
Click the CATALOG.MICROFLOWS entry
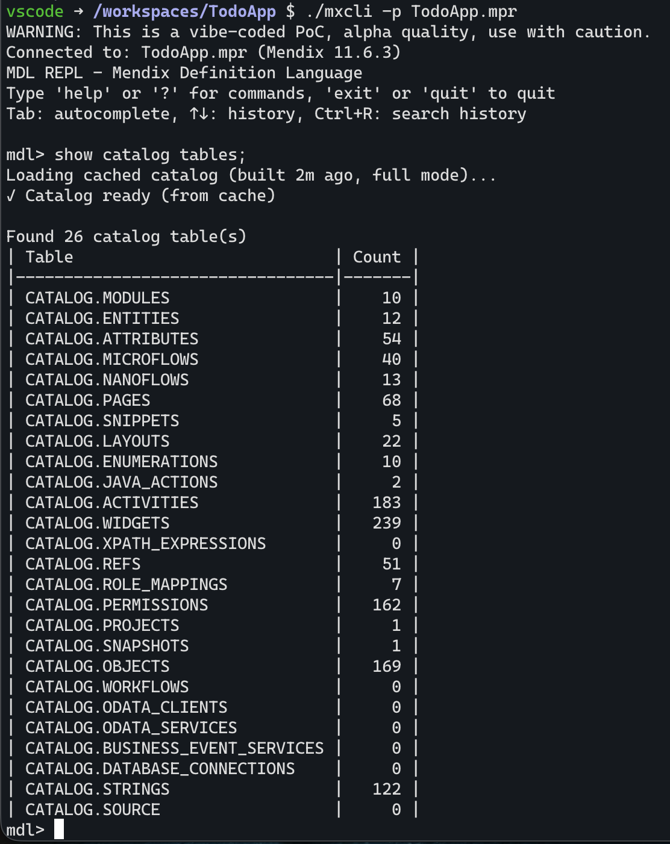[x=112, y=359]
